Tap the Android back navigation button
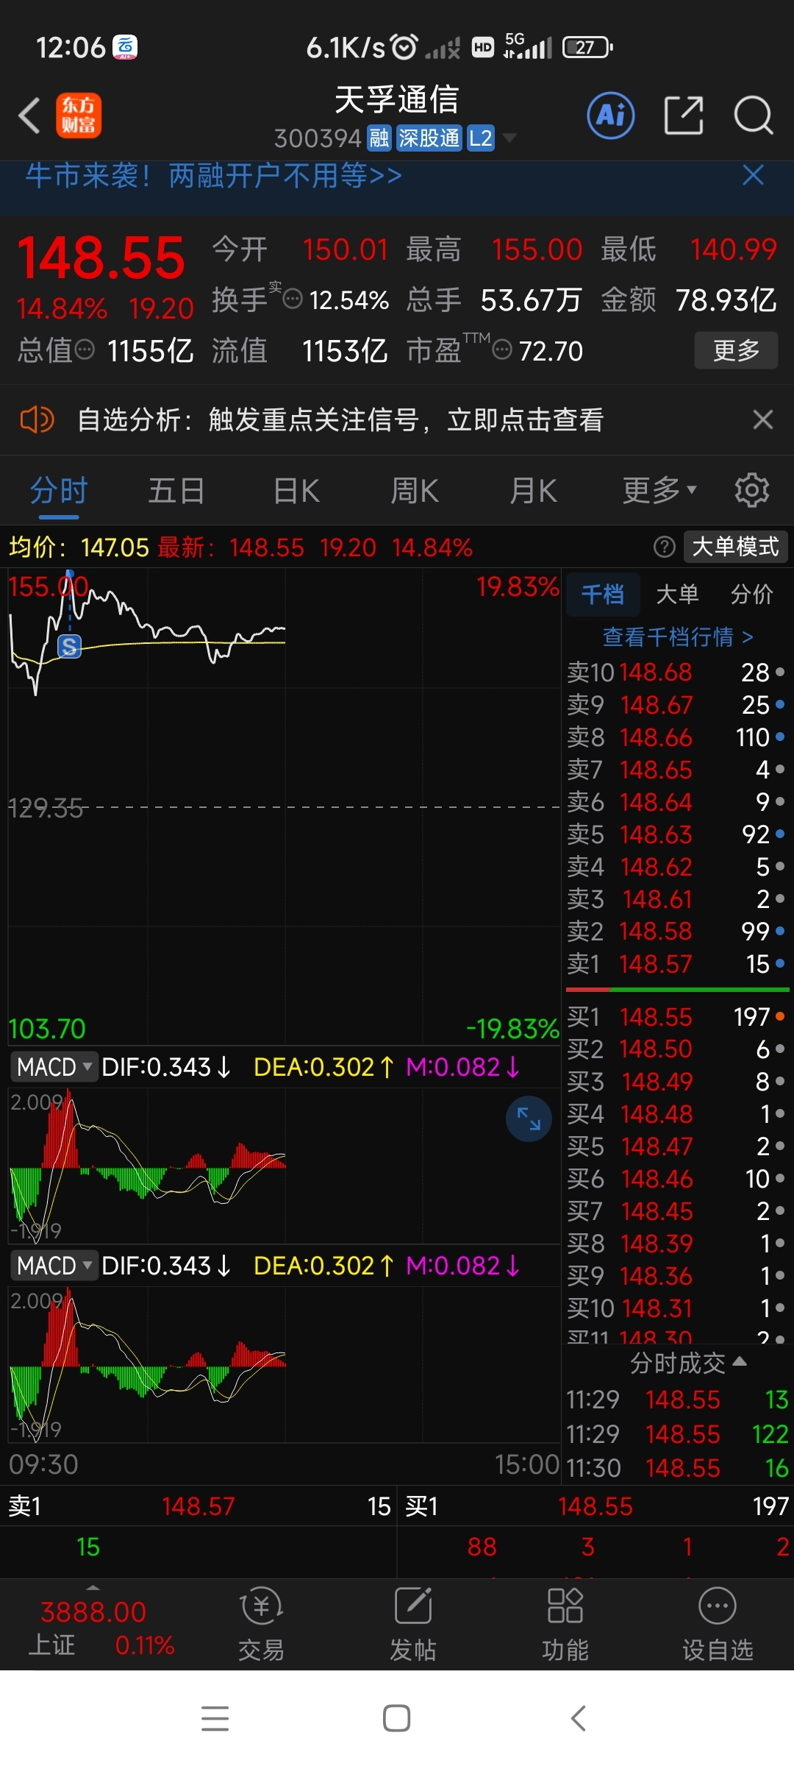This screenshot has width=794, height=1766. click(x=579, y=1718)
